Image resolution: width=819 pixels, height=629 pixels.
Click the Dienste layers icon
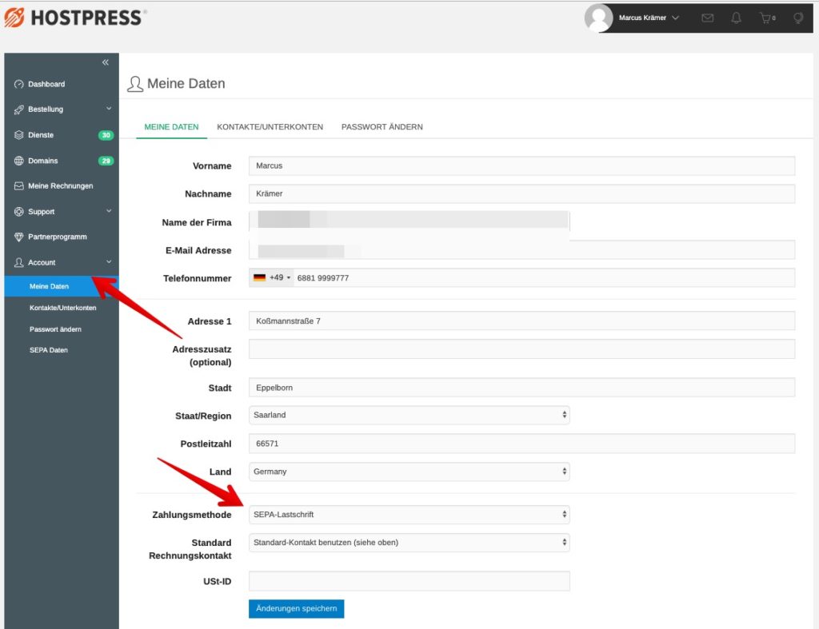[19, 135]
